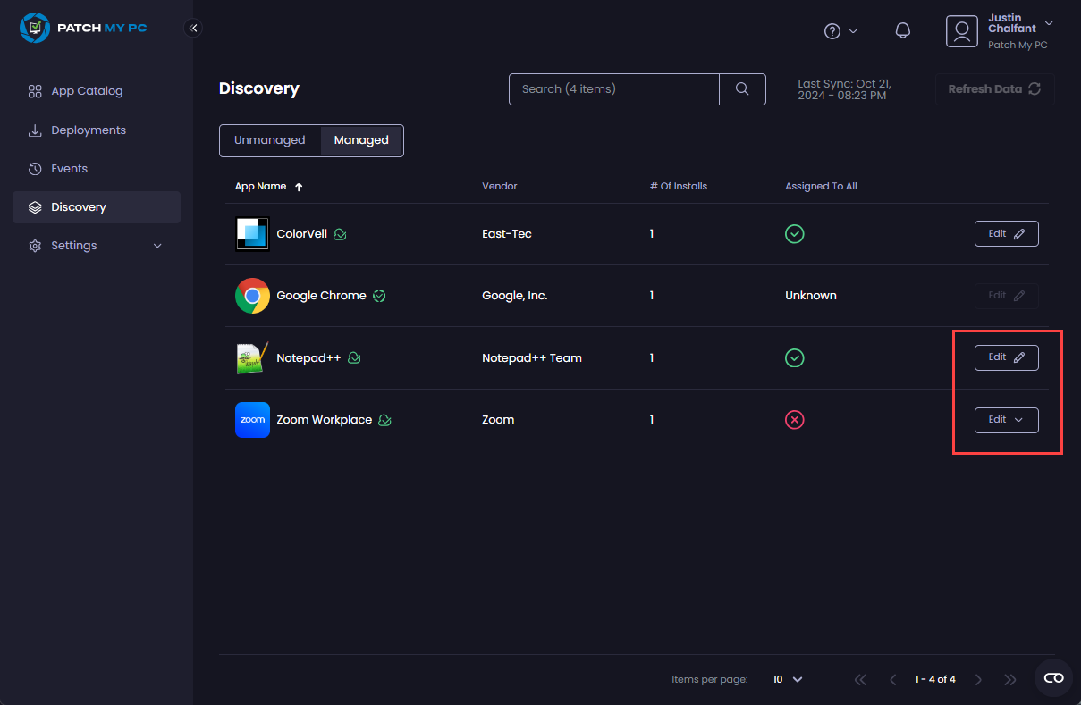Screen dimensions: 1081x705
Task: Open Deployments in the sidebar
Action: click(89, 130)
